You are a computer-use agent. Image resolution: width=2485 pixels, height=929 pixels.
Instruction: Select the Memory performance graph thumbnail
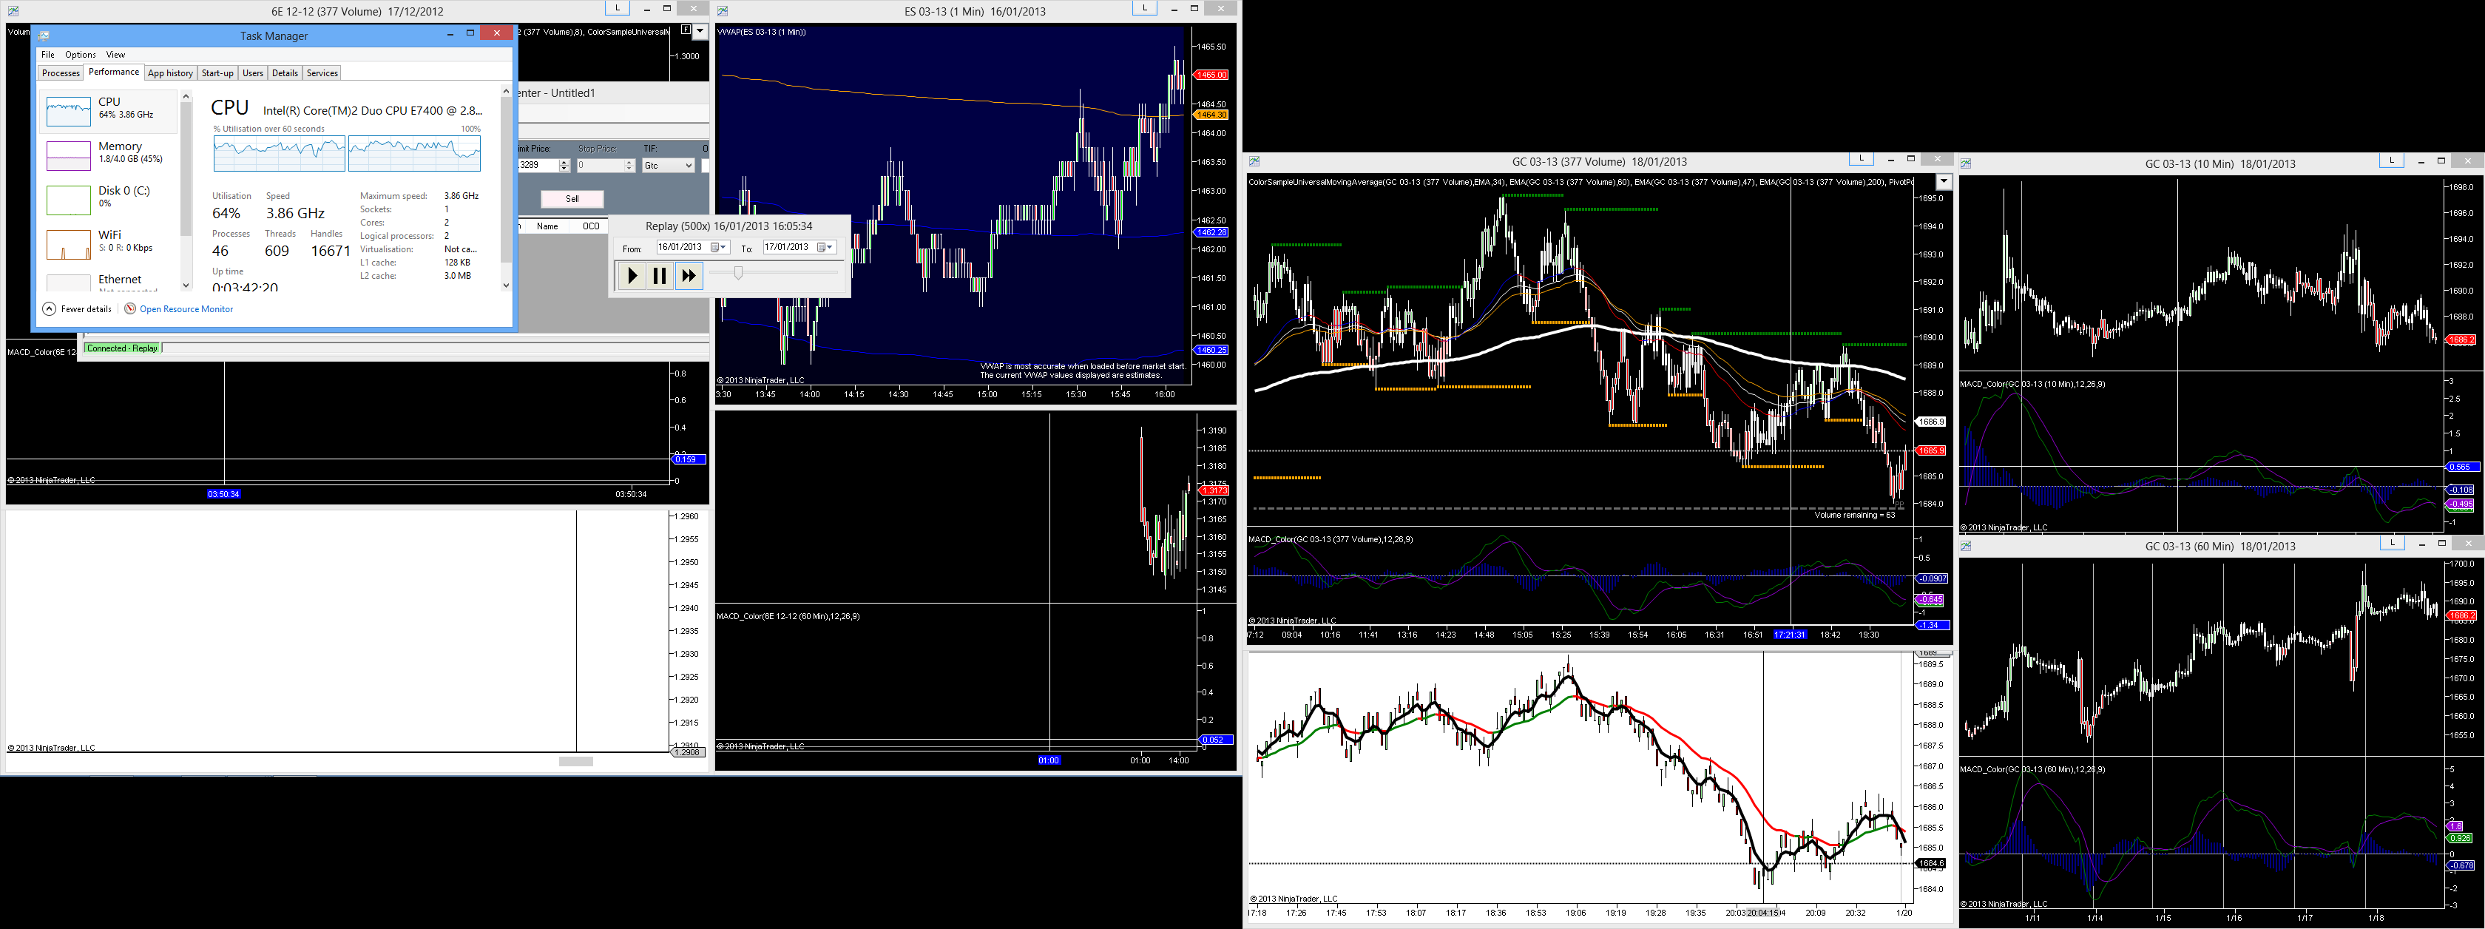pos(69,155)
